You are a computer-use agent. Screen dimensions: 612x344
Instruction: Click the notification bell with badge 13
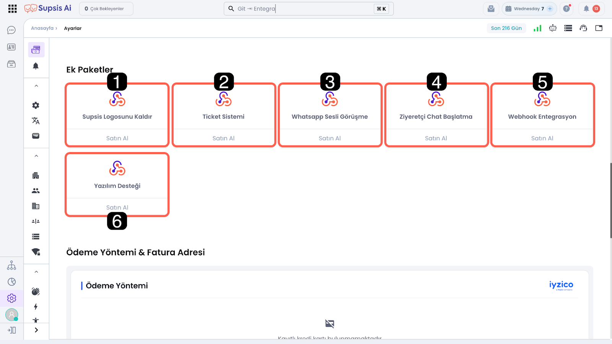[x=591, y=9]
